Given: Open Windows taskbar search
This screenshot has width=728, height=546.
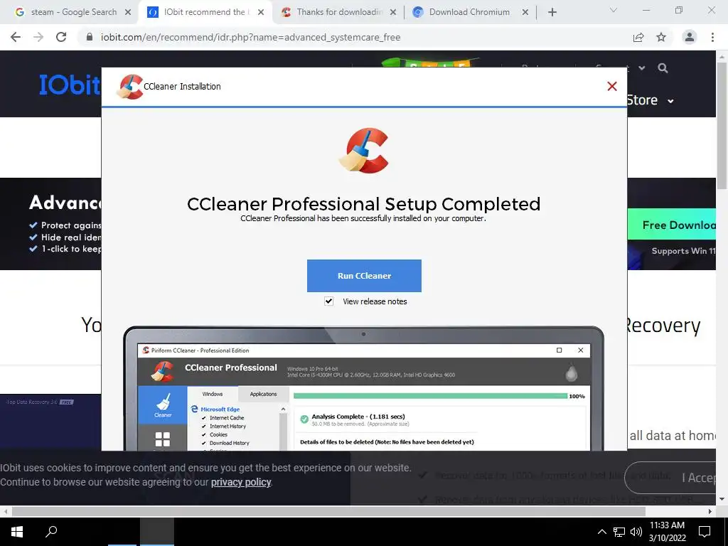Looking at the screenshot, I should pyautogui.click(x=51, y=532).
